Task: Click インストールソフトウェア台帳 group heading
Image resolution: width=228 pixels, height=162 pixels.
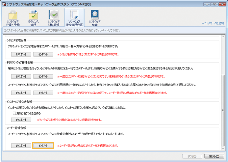Action: pyautogui.click(x=19, y=102)
